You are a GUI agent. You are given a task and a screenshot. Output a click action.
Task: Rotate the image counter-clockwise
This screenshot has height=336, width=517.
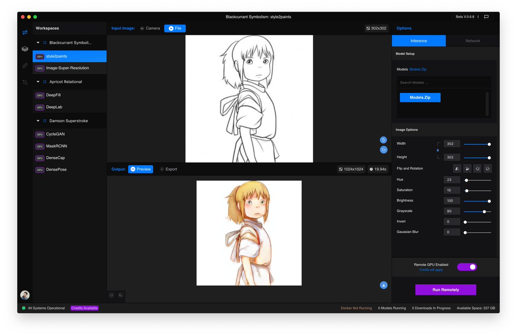click(x=477, y=169)
